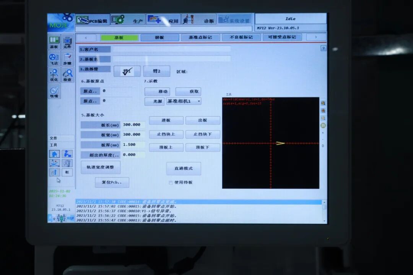Click the left tab scroll arrow

(86, 37)
